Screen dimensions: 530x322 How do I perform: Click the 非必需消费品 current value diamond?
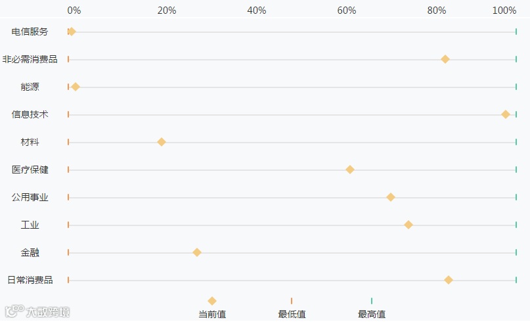coord(445,59)
